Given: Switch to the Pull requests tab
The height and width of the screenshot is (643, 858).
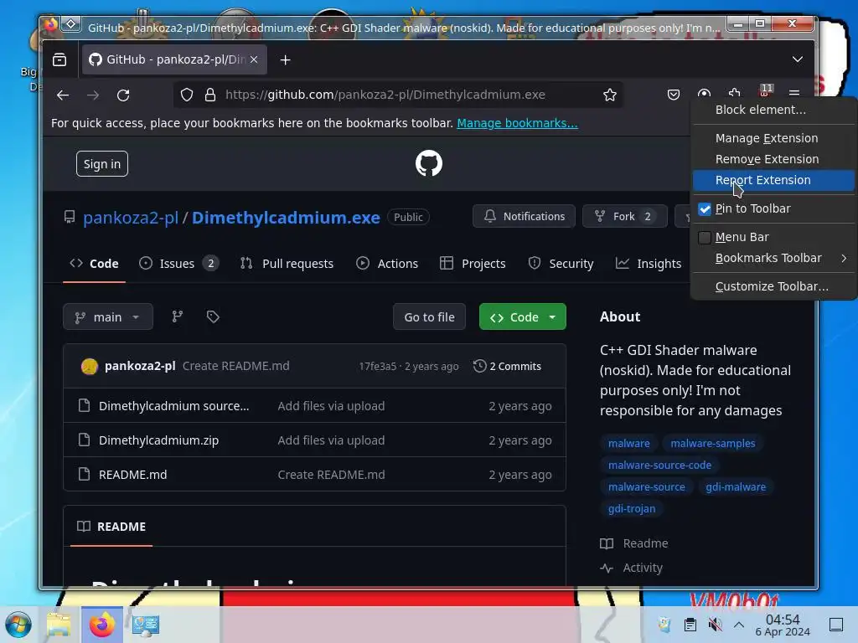Looking at the screenshot, I should [287, 264].
